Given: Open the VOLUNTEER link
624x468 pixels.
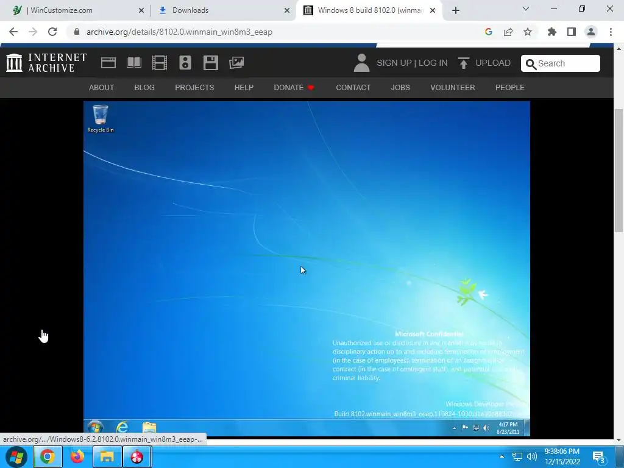Looking at the screenshot, I should pyautogui.click(x=453, y=88).
